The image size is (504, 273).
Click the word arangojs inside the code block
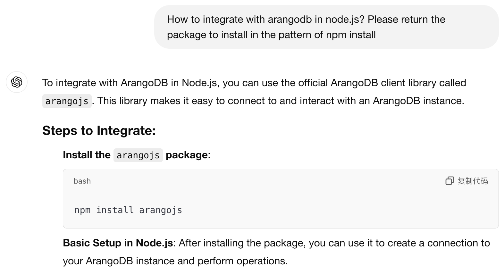[x=161, y=210]
